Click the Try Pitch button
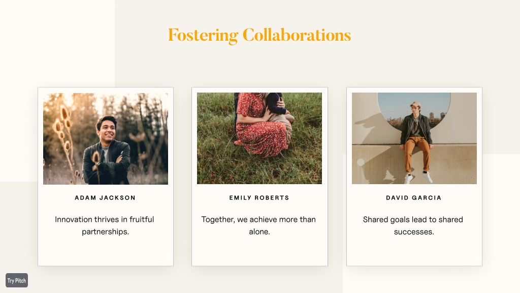The height and width of the screenshot is (293, 520). click(17, 280)
